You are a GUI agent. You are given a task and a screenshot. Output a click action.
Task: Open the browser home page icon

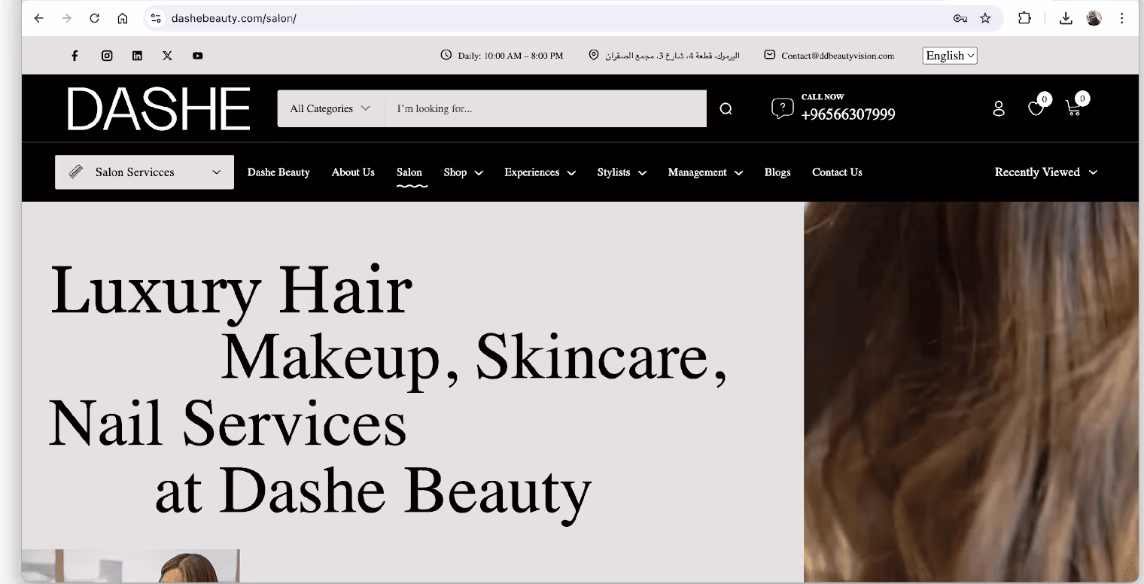(123, 18)
